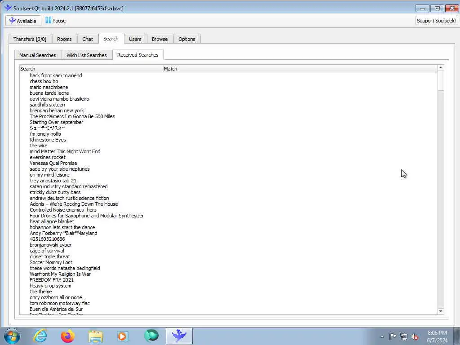This screenshot has height=345, width=460.
Task: Select the row "FREEDOM FRY 2021"
Action: coord(52,280)
